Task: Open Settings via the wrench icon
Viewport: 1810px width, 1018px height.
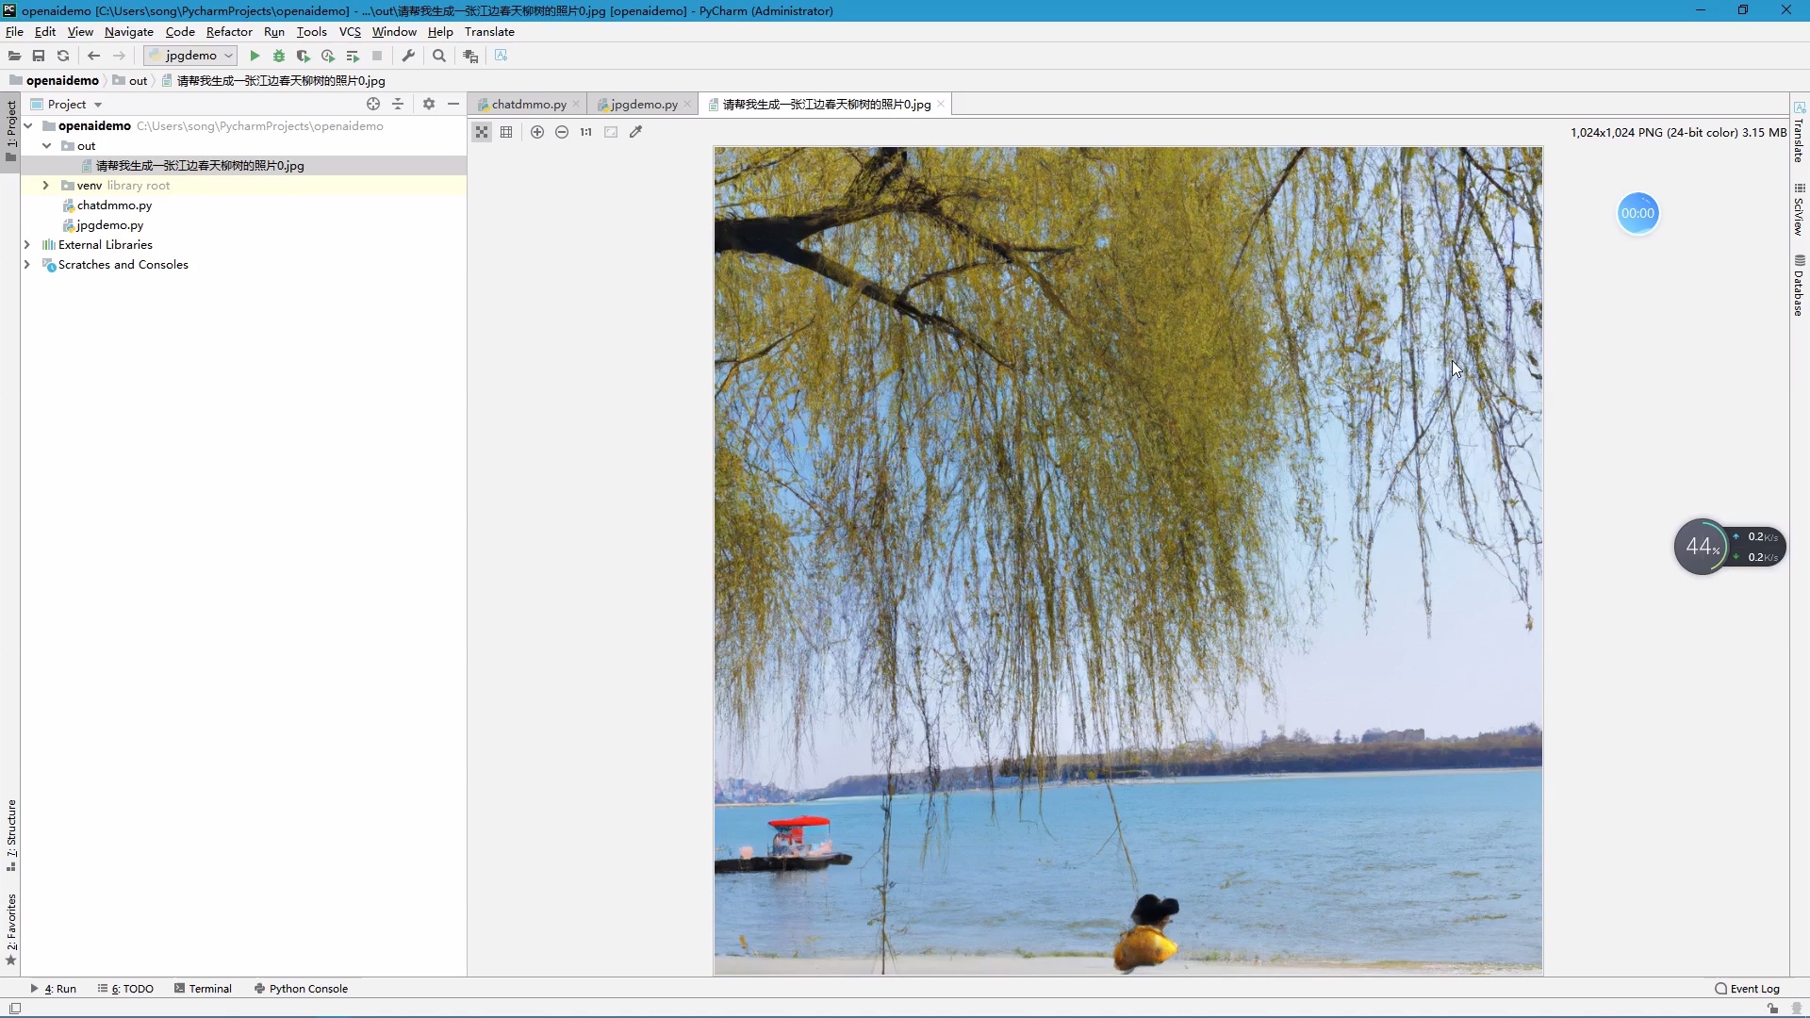Action: click(x=408, y=56)
